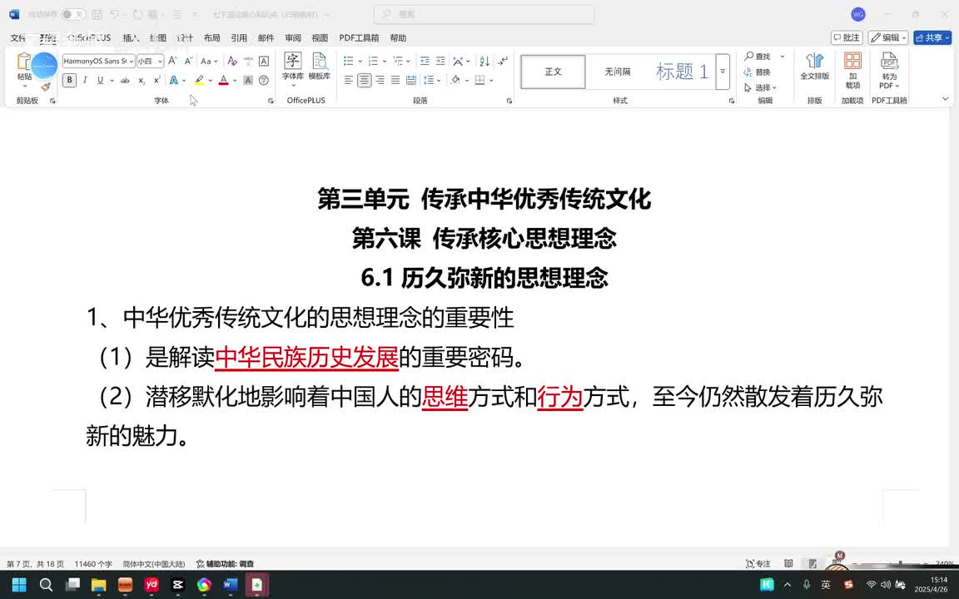959x599 pixels.
Task: Click the Comments (批注) button
Action: pyautogui.click(x=847, y=38)
